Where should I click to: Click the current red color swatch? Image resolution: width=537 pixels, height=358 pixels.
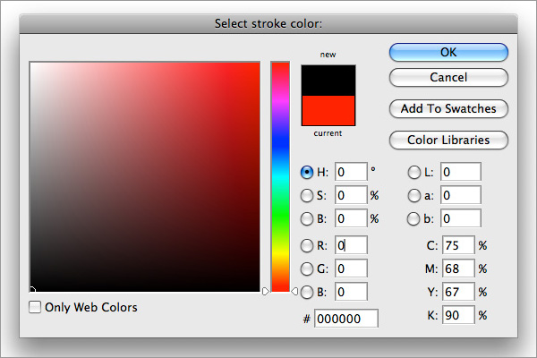[328, 110]
